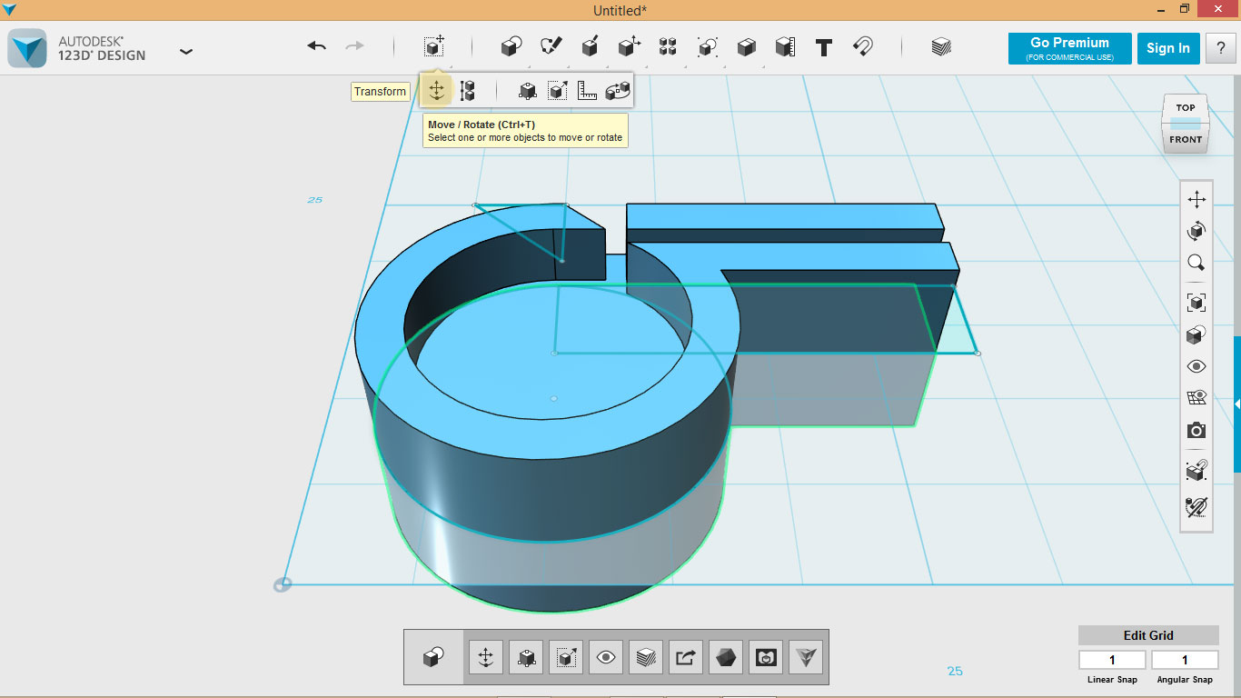1241x698 pixels.
Task: Choose the Align tool in Transform flyout
Action: [x=467, y=91]
